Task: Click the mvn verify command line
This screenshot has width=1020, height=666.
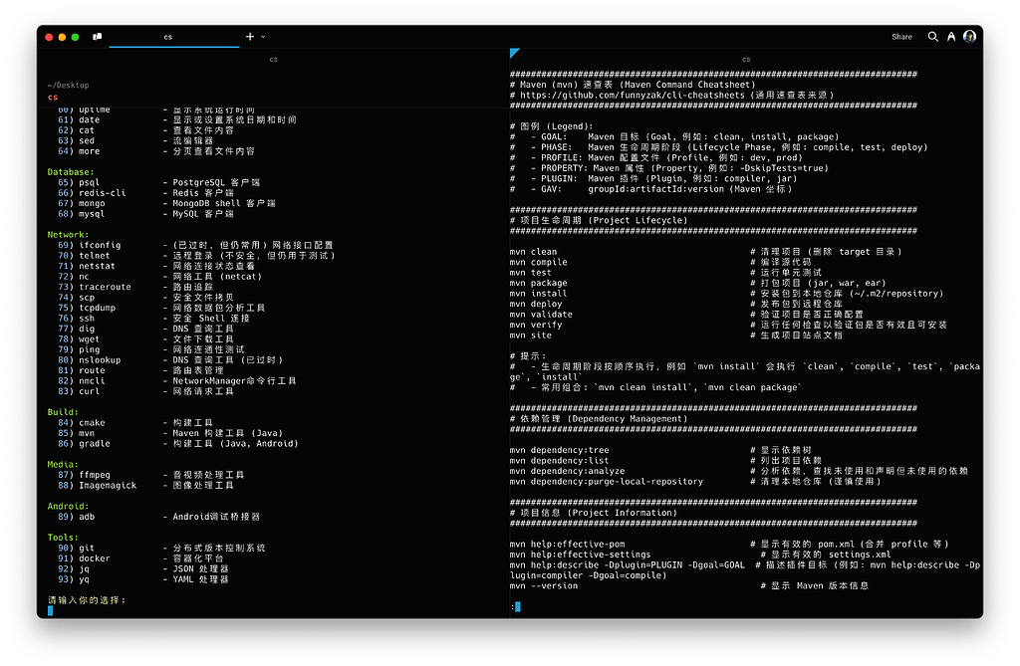Action: click(x=536, y=325)
